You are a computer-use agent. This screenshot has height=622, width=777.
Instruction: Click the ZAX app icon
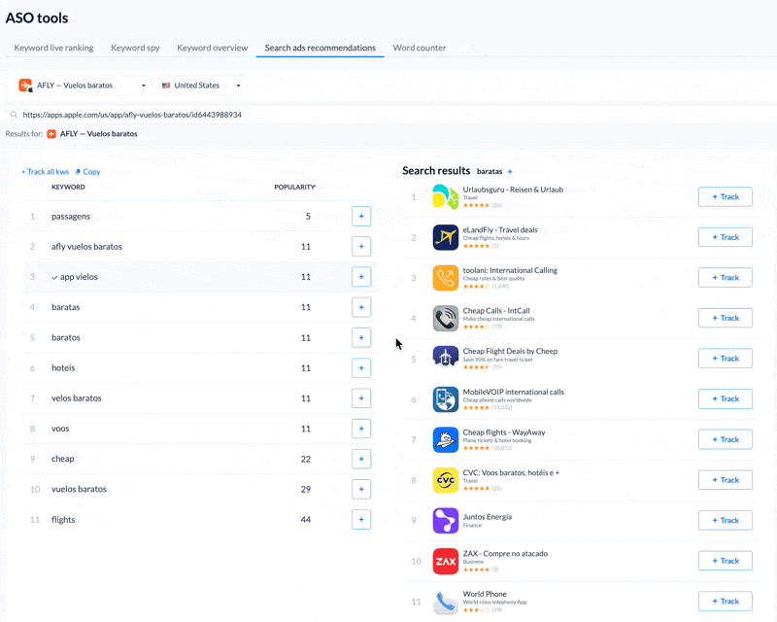tap(445, 561)
